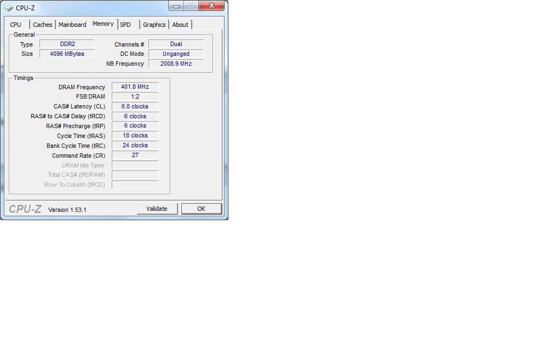Screen dimensions: 552x345
Task: Click the CAS# Latency (CL) label
Action: click(x=79, y=106)
